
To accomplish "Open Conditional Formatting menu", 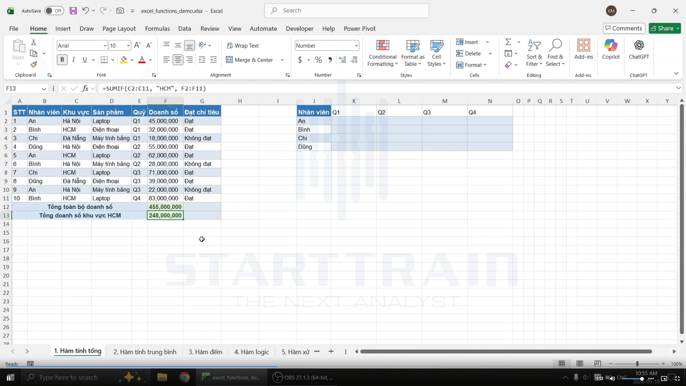I will pyautogui.click(x=383, y=53).
